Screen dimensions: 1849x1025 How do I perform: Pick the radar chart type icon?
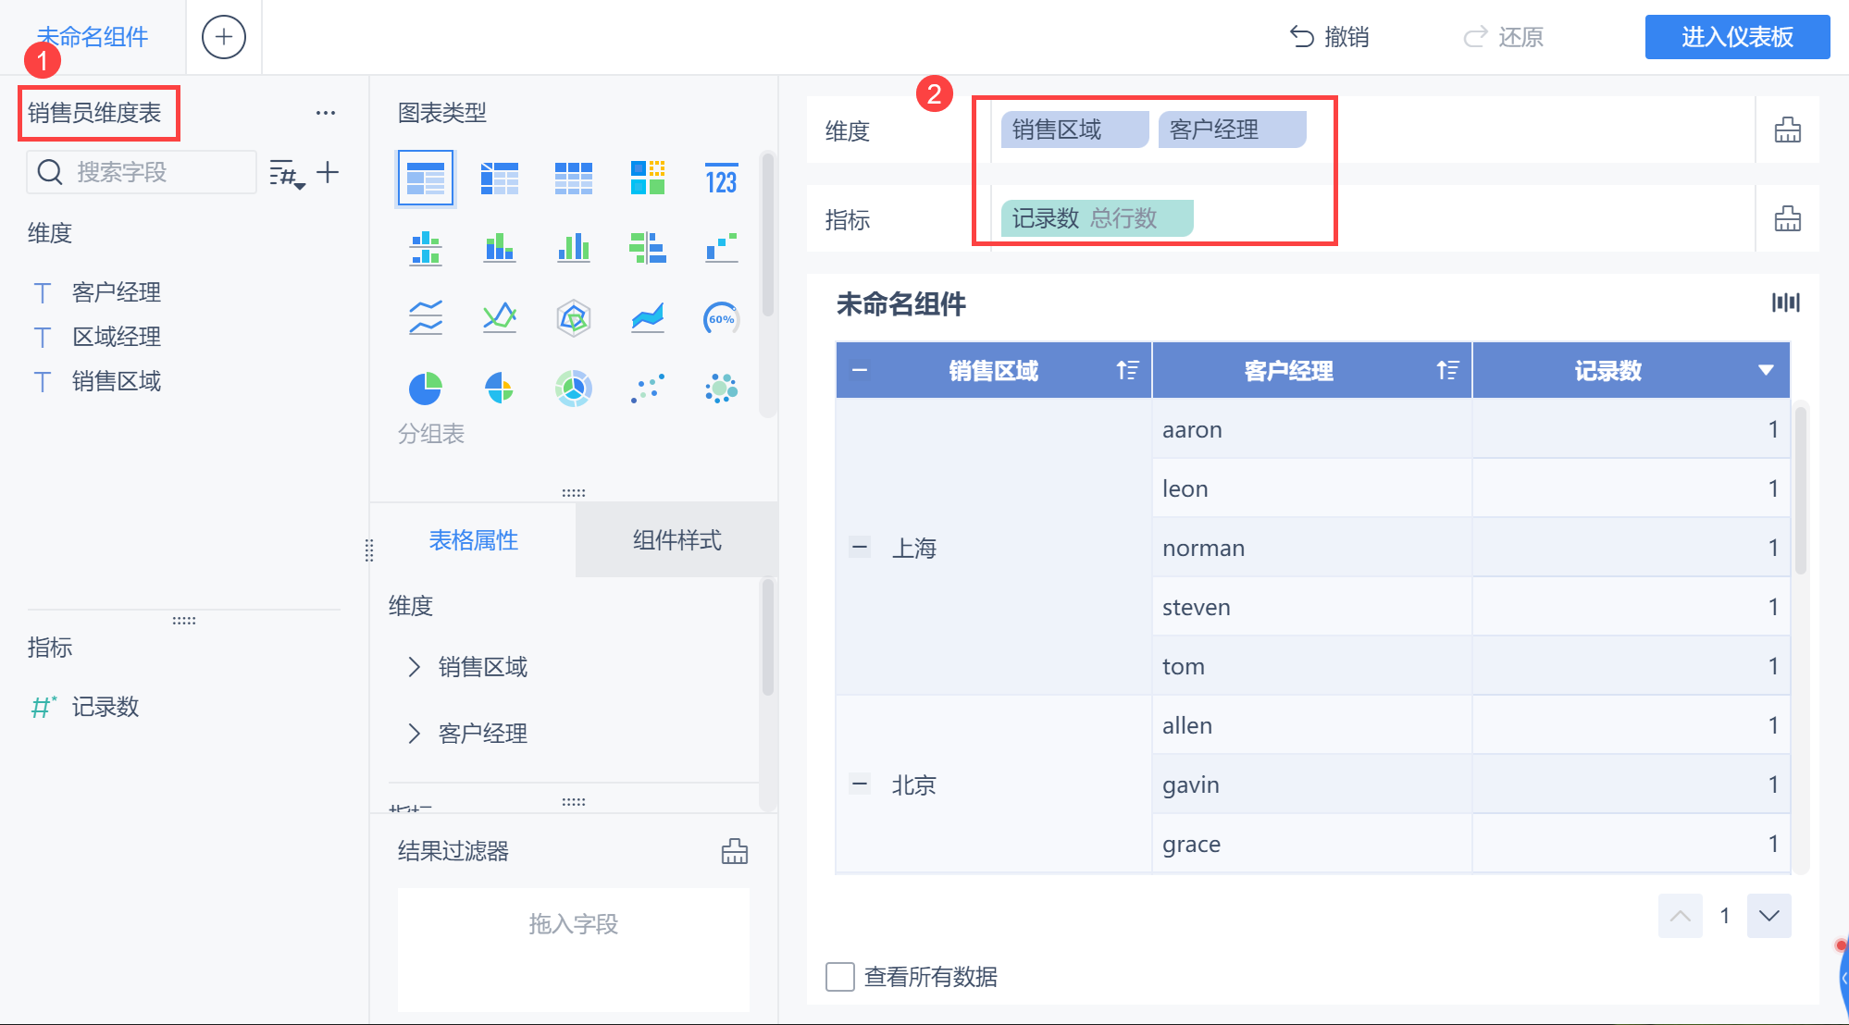[x=573, y=319]
